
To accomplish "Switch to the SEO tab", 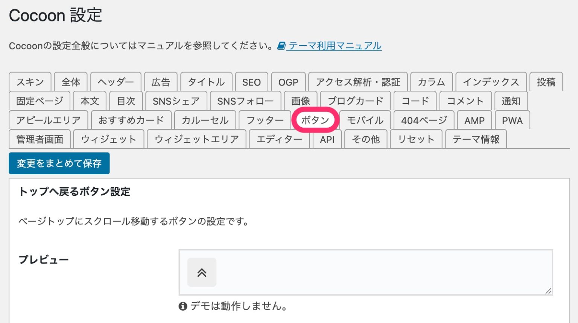I will pos(251,82).
